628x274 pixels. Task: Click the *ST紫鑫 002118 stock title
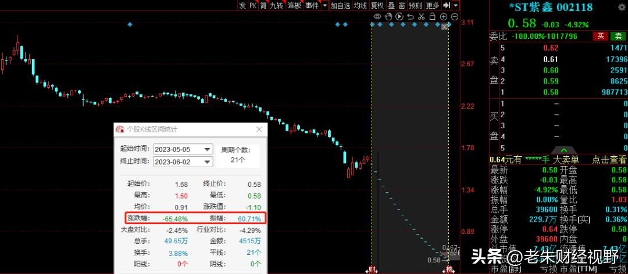pyautogui.click(x=551, y=7)
